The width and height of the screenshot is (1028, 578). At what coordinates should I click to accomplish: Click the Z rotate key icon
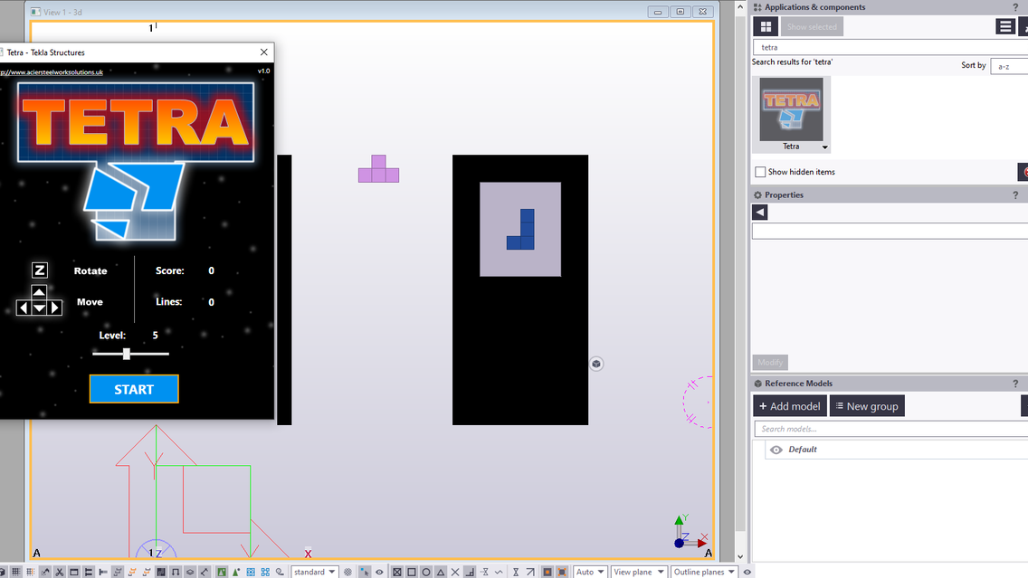(39, 270)
